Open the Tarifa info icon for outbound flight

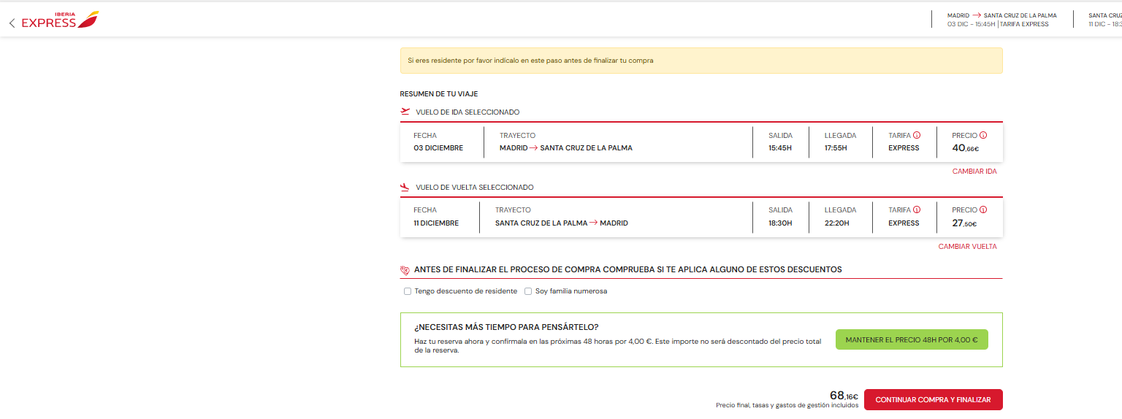click(917, 135)
